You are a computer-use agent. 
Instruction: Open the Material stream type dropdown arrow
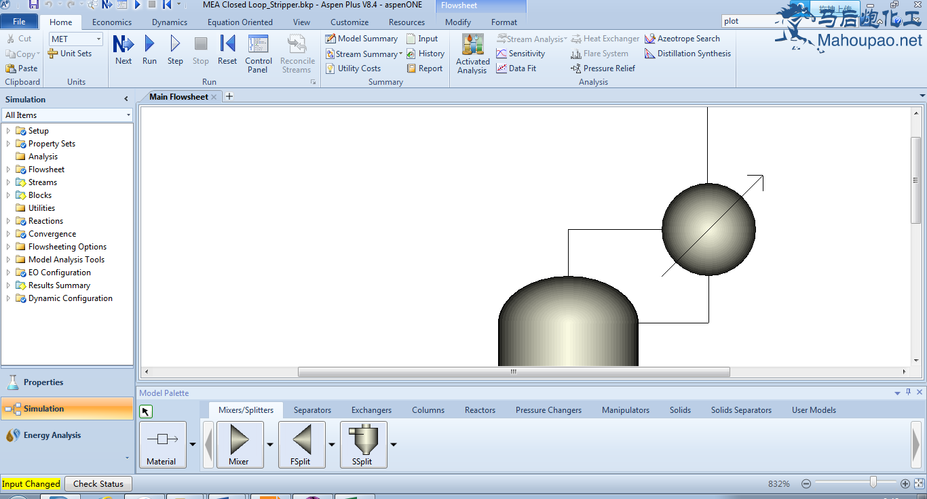pyautogui.click(x=192, y=445)
